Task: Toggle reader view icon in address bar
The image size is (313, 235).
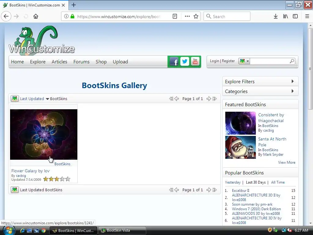Action: 175,17
